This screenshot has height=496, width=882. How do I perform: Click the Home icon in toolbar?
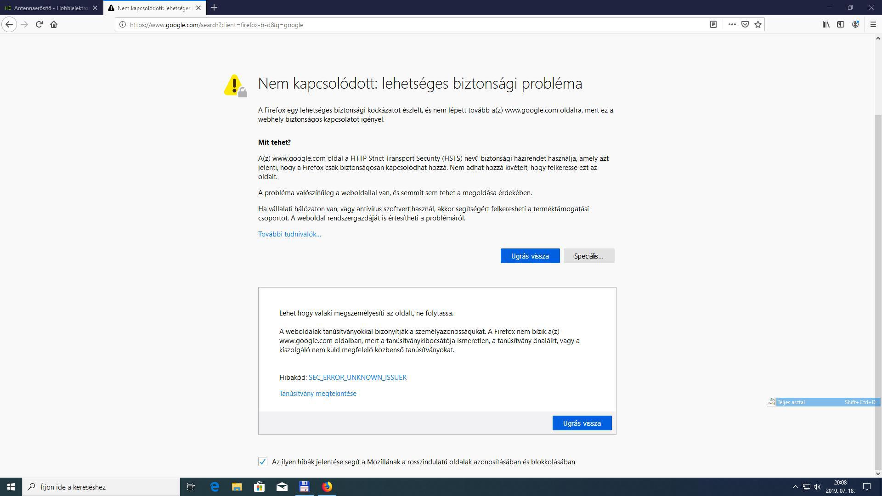point(54,24)
